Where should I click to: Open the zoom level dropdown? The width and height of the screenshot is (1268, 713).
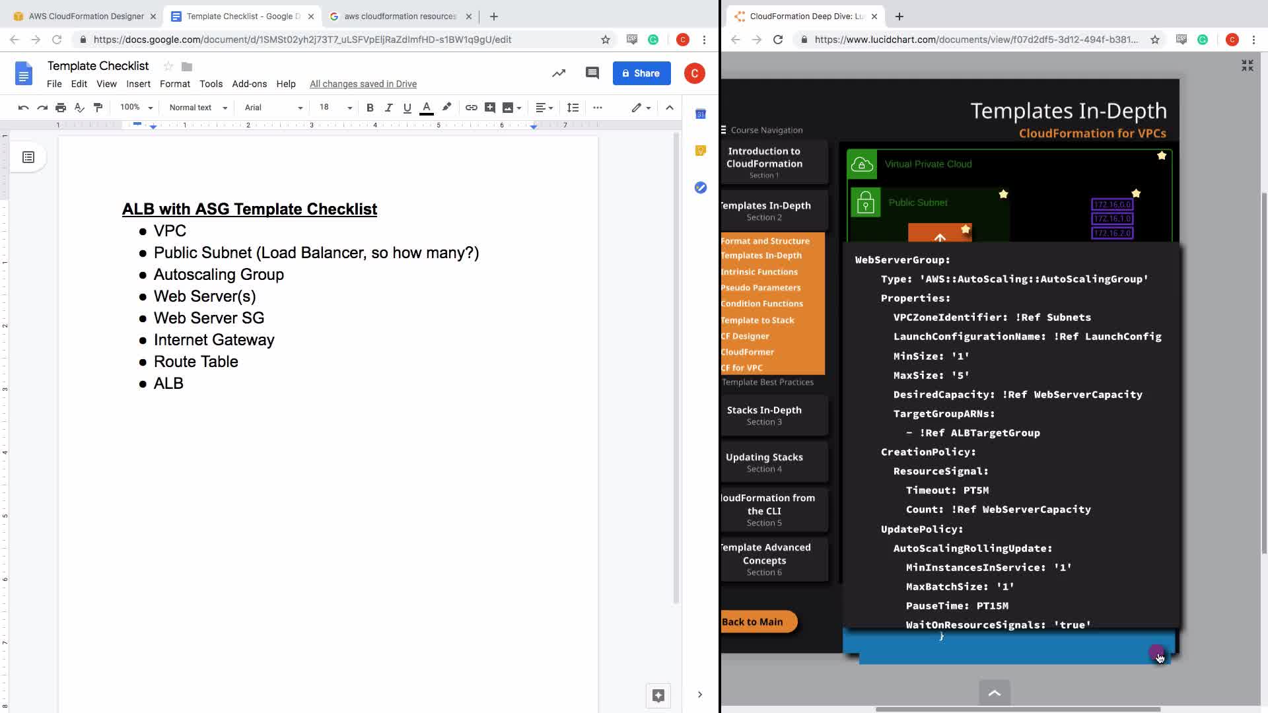(x=137, y=108)
